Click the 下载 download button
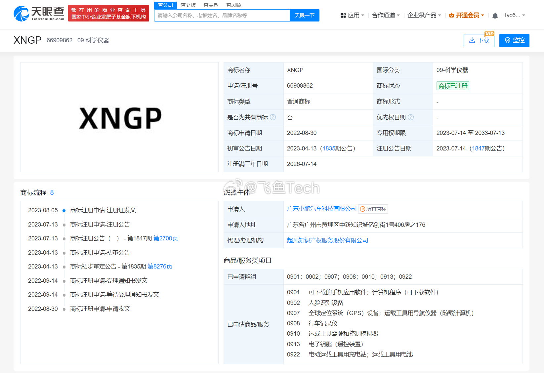 click(479, 40)
